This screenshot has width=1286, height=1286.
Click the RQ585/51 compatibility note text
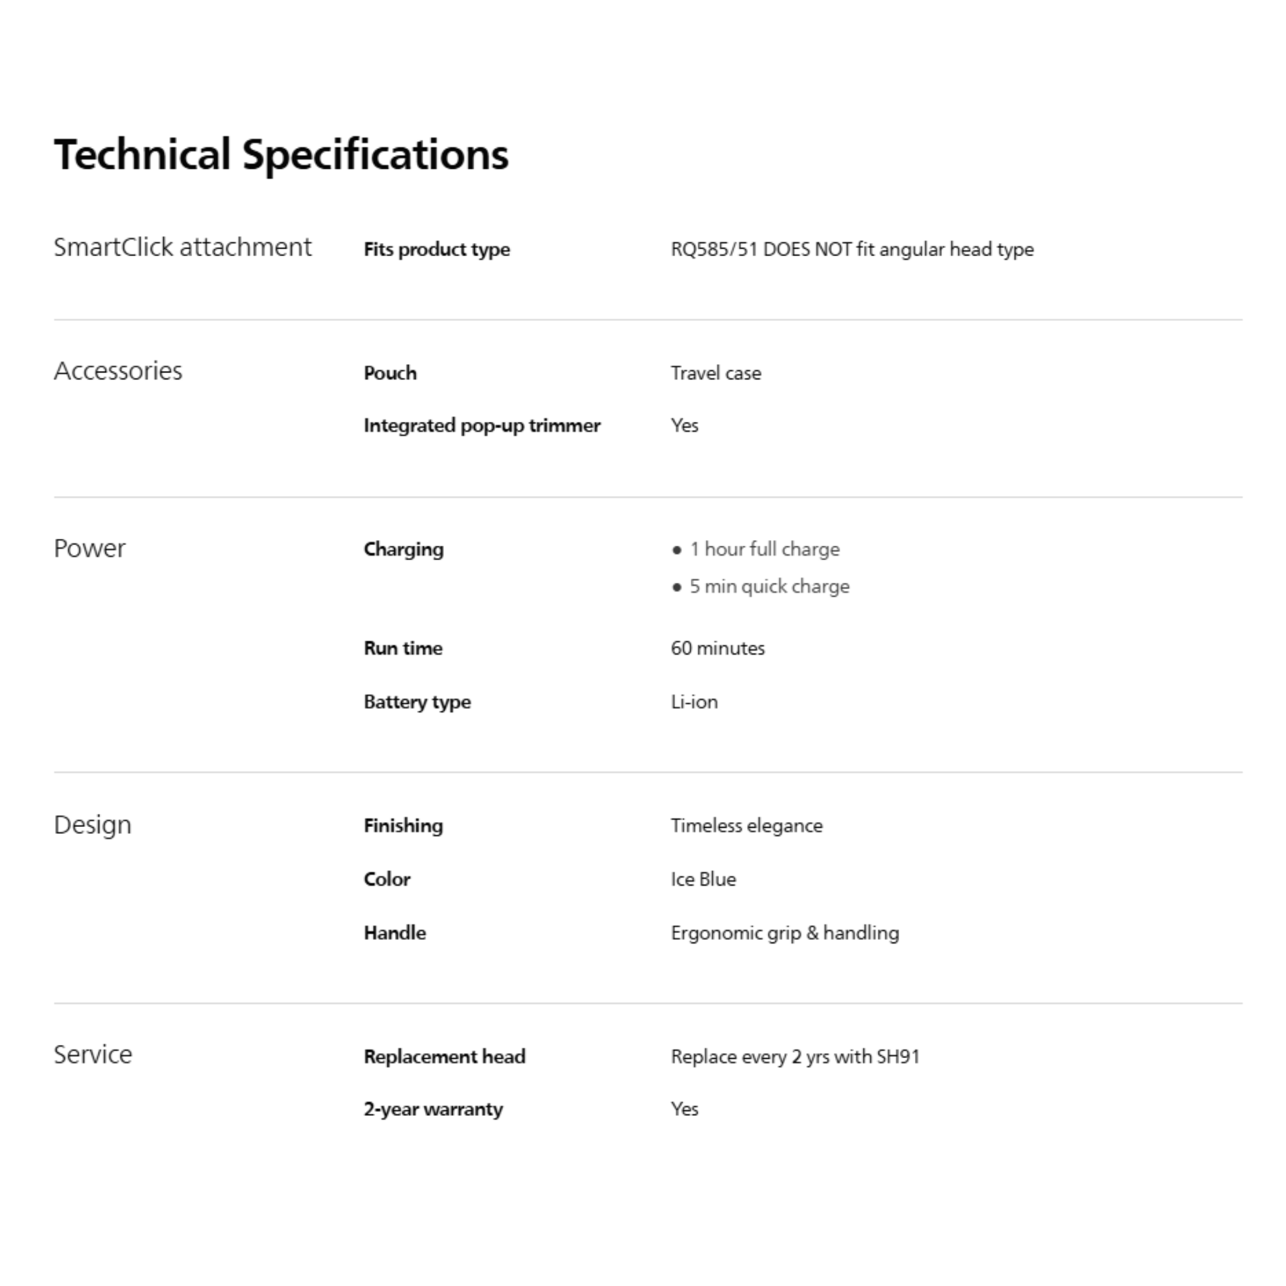(x=852, y=250)
